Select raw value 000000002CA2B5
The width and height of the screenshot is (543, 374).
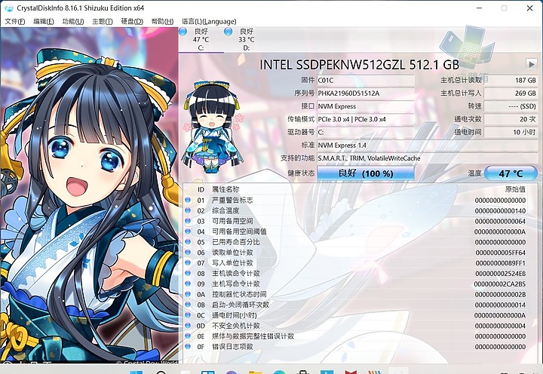click(500, 284)
